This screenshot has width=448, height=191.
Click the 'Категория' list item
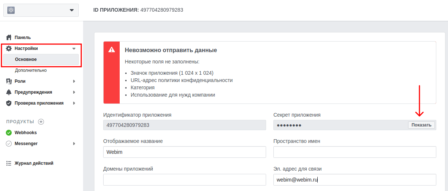(142, 87)
